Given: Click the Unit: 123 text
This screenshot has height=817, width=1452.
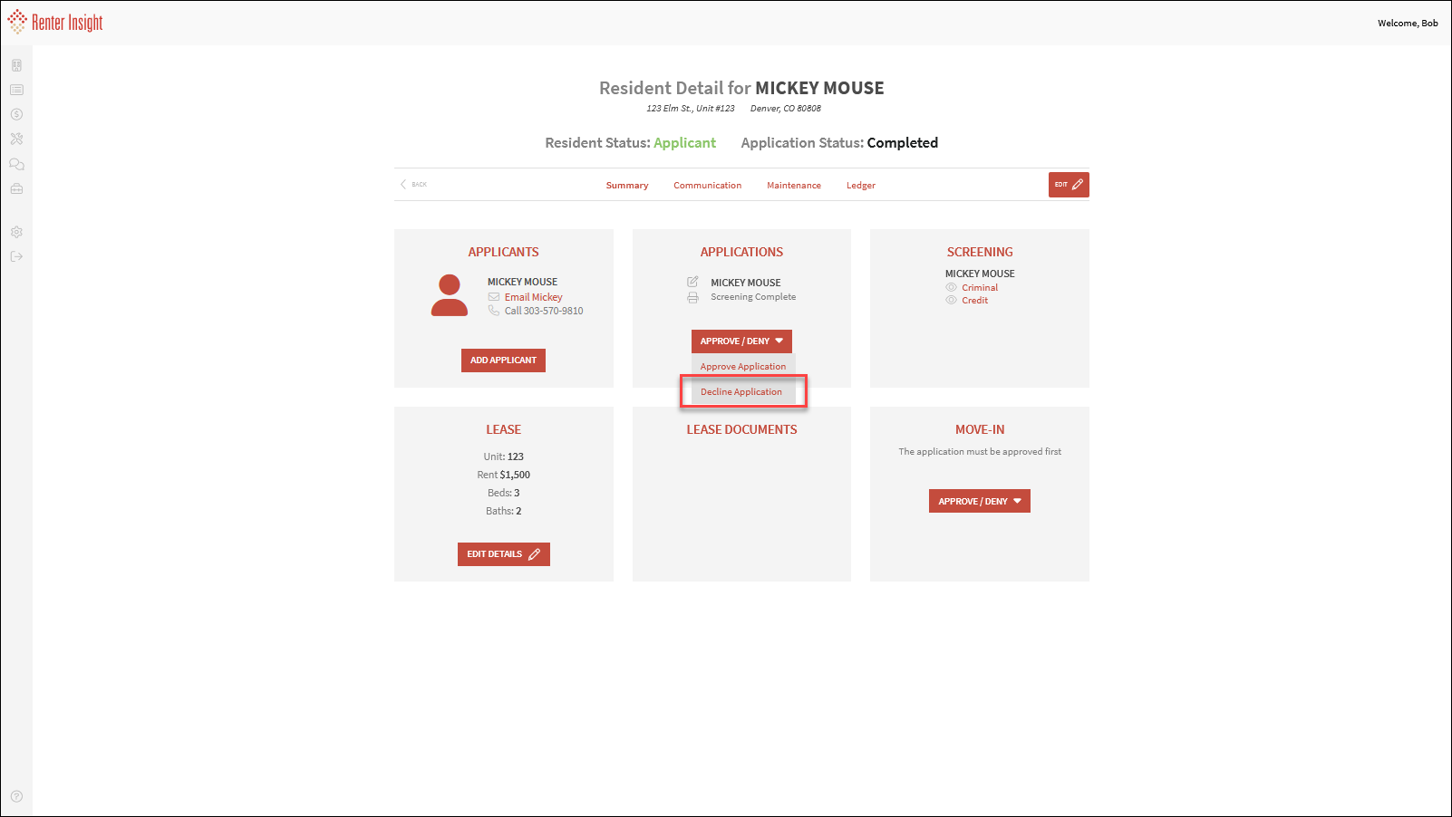Looking at the screenshot, I should (x=503, y=457).
